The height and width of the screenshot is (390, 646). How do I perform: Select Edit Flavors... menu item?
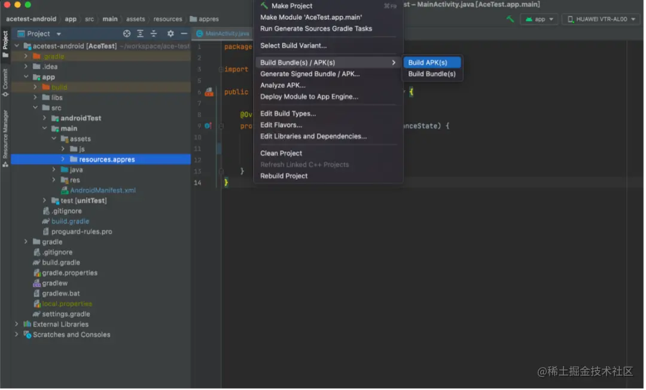(329, 125)
